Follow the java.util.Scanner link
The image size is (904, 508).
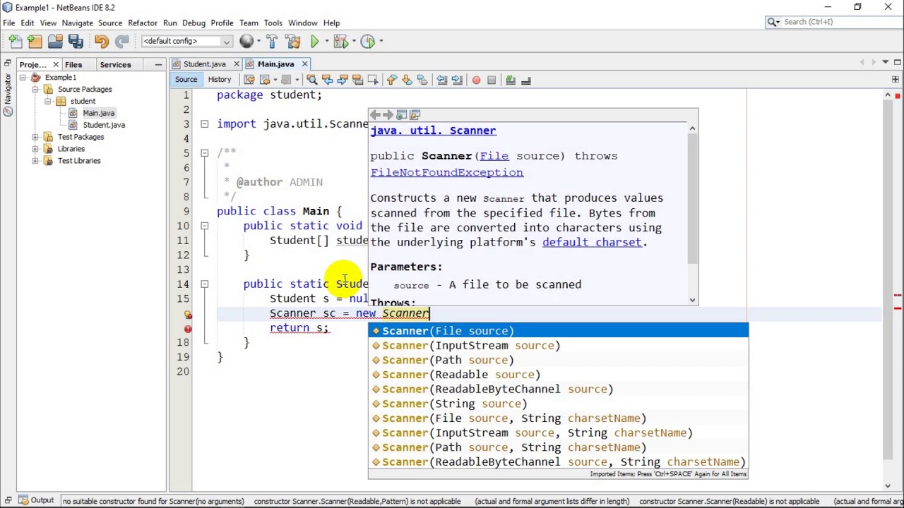click(x=433, y=131)
